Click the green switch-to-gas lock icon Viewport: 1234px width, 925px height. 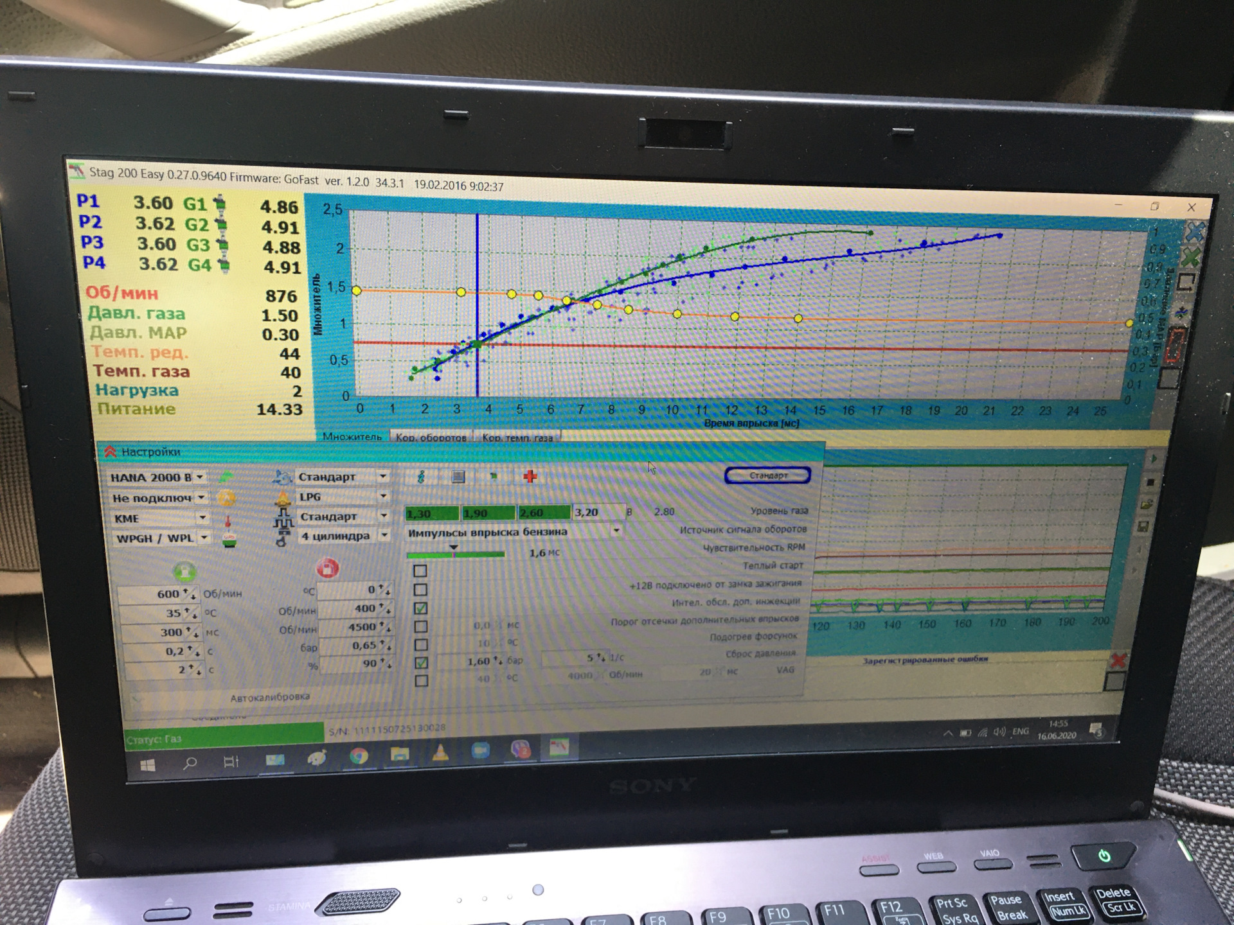click(185, 571)
